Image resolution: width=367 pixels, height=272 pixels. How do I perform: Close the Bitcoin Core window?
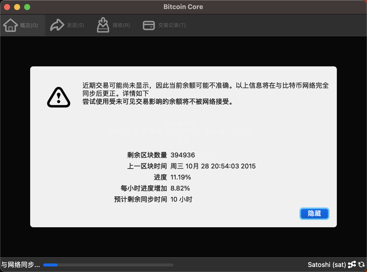[x=7, y=7]
